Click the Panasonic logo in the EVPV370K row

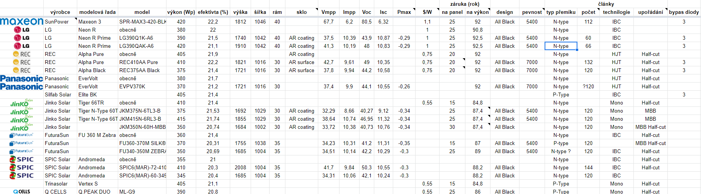(x=22, y=86)
